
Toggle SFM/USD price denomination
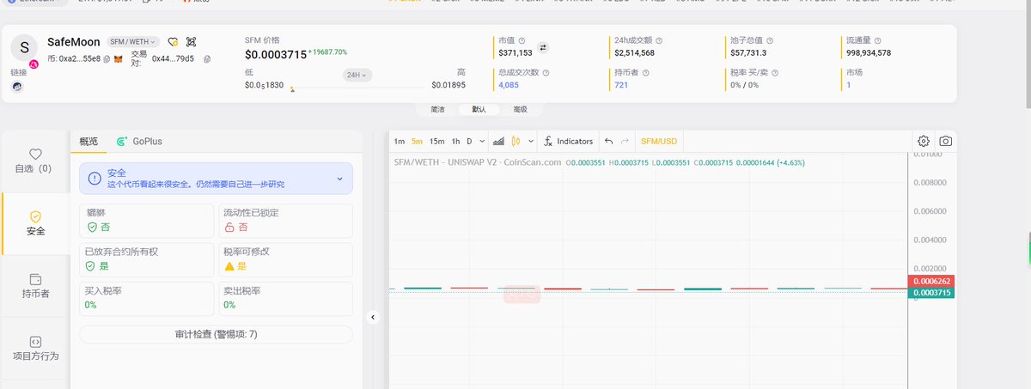(x=659, y=141)
